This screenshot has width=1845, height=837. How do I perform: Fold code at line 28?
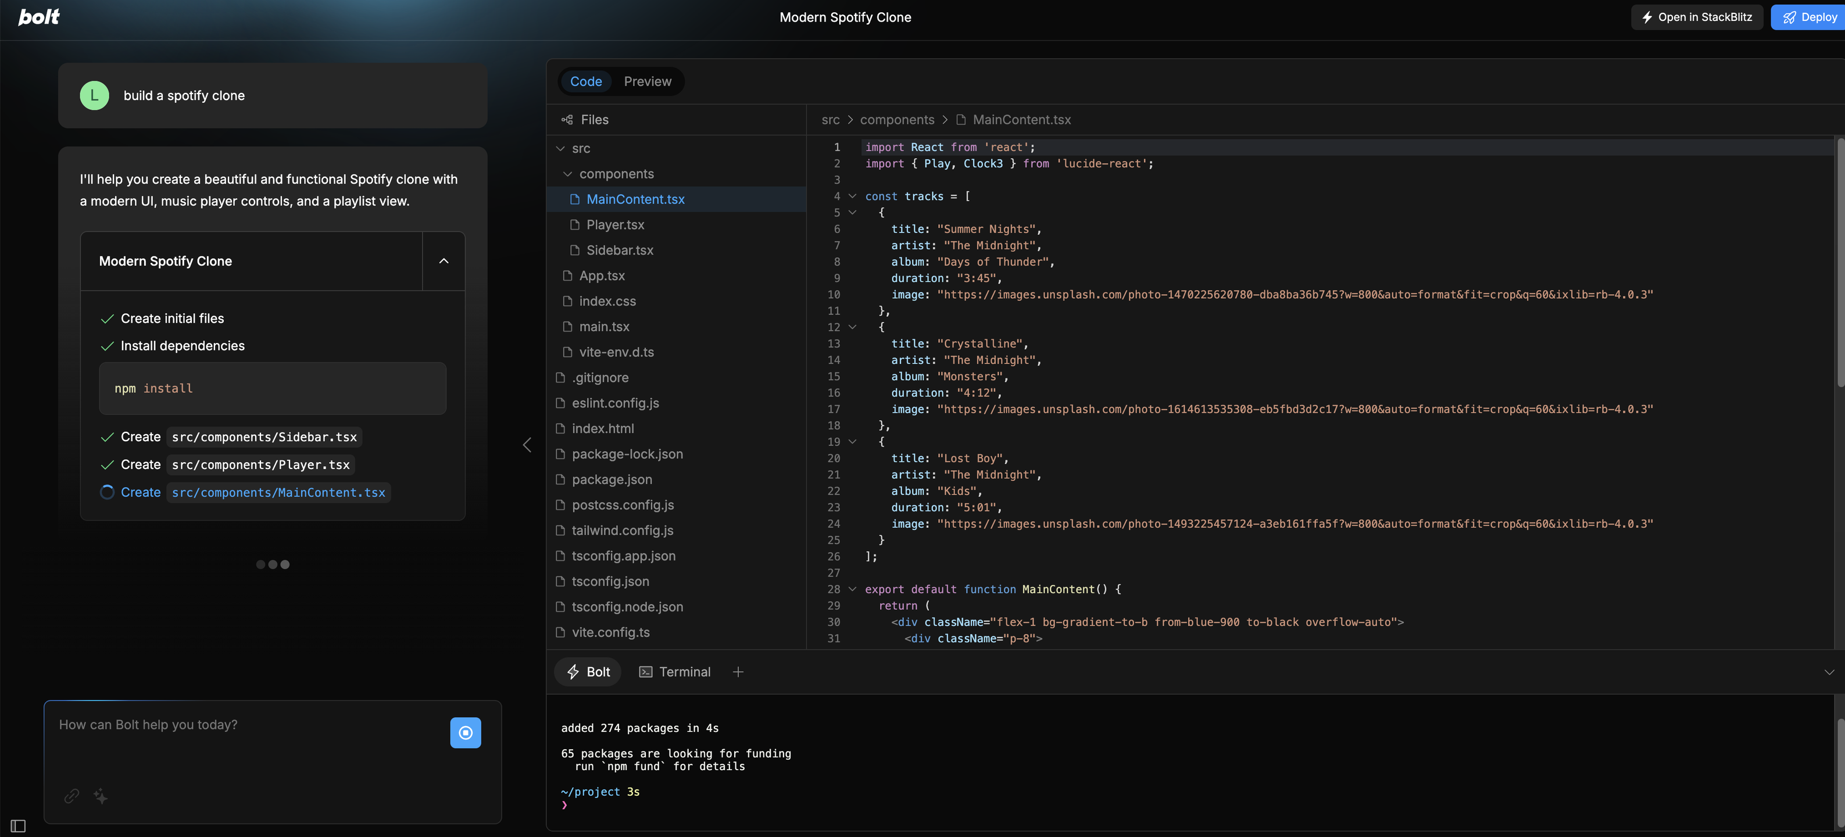click(x=852, y=589)
